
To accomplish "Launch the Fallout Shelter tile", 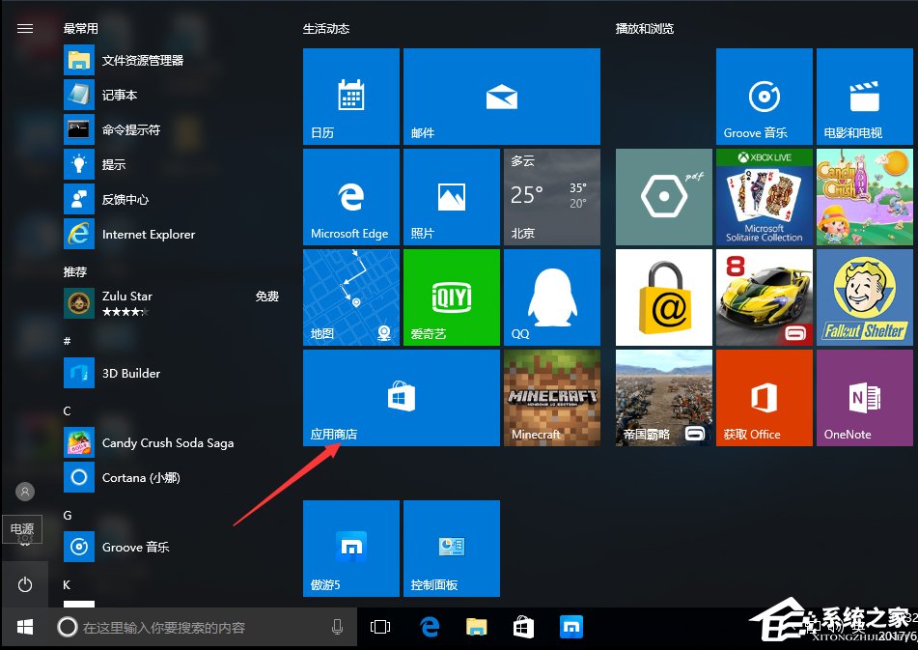I will tap(864, 297).
